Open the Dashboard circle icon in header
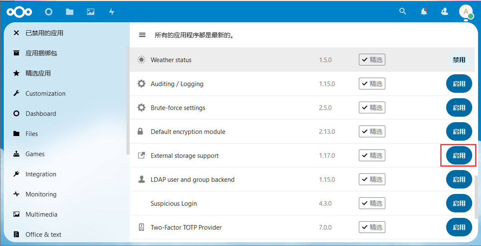Viewport: 481px width, 246px height. point(49,12)
